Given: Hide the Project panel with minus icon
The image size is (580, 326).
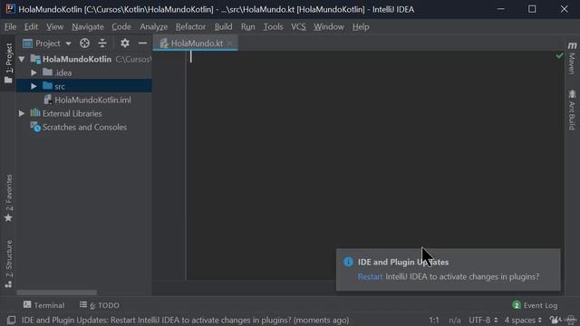Looking at the screenshot, I should (143, 43).
